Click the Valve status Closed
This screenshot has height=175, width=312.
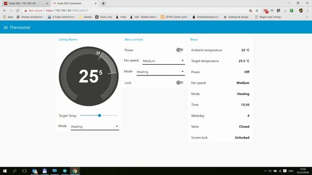244,126
